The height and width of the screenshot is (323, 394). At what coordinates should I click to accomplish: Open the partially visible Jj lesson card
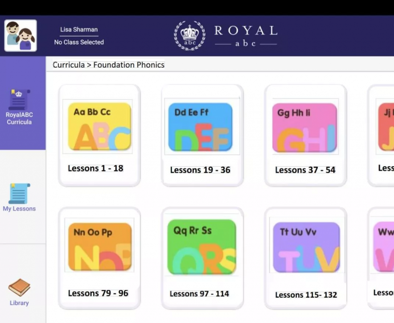381,136
